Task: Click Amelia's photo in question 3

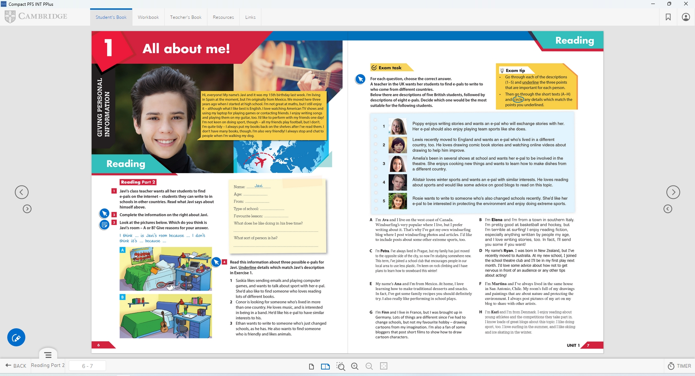Action: click(397, 164)
